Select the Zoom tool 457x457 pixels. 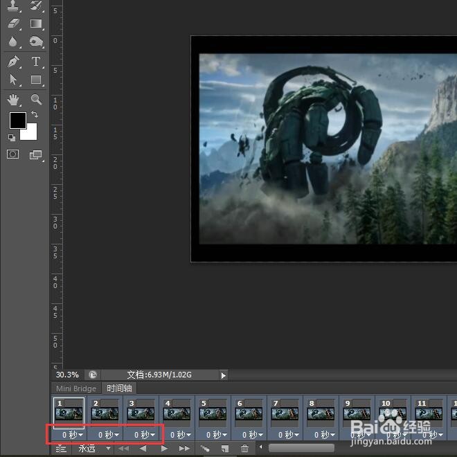tap(36, 100)
